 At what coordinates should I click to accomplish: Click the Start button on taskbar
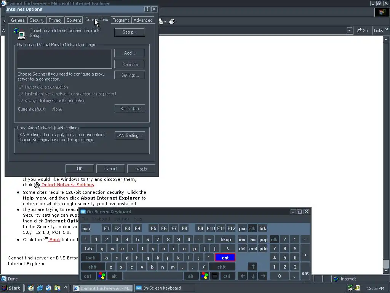coord(11,288)
